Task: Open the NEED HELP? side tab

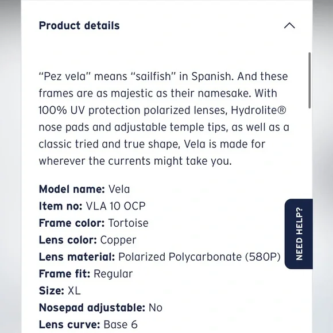Action: pos(299,234)
